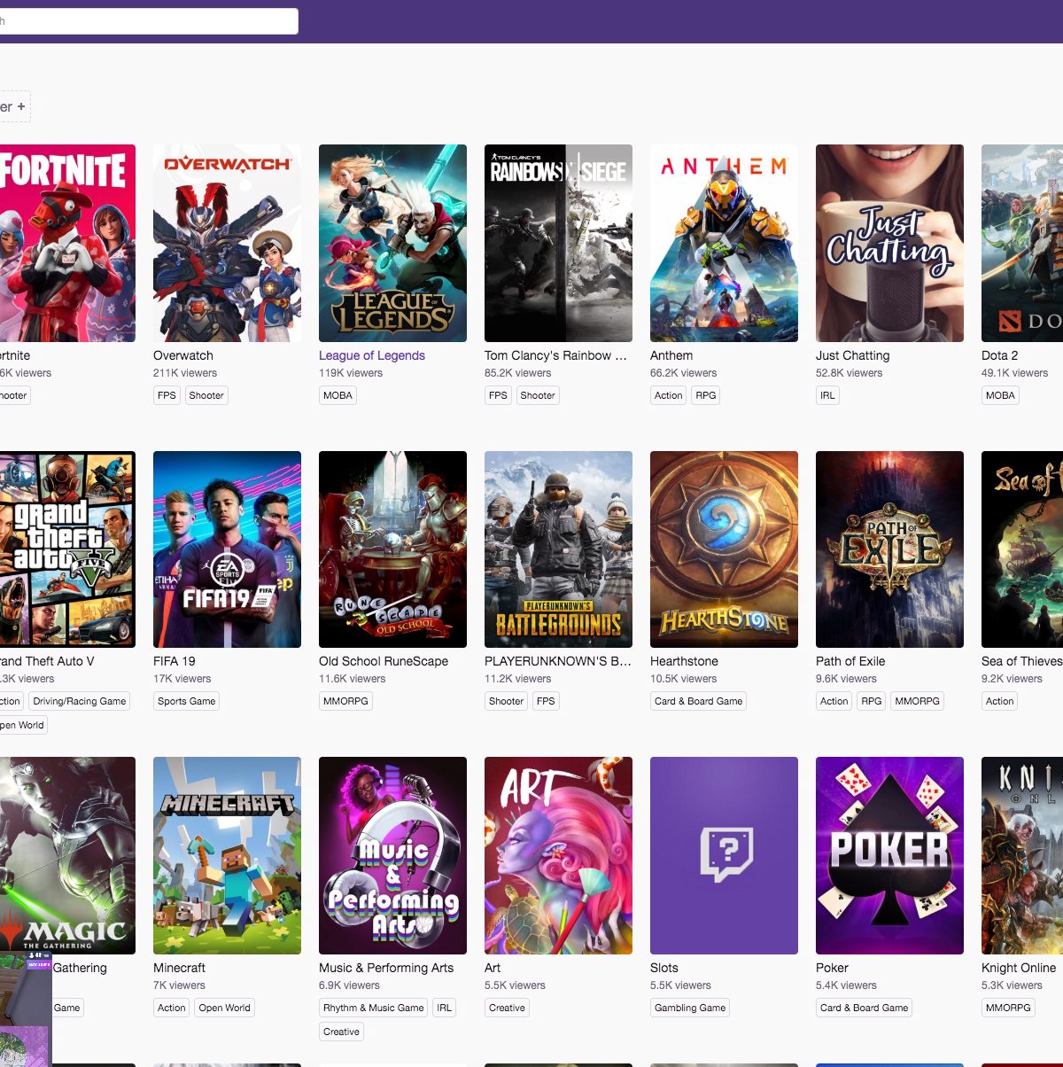The image size is (1063, 1067).
Task: Select the Driving/Racing Game tag
Action: [x=80, y=701]
